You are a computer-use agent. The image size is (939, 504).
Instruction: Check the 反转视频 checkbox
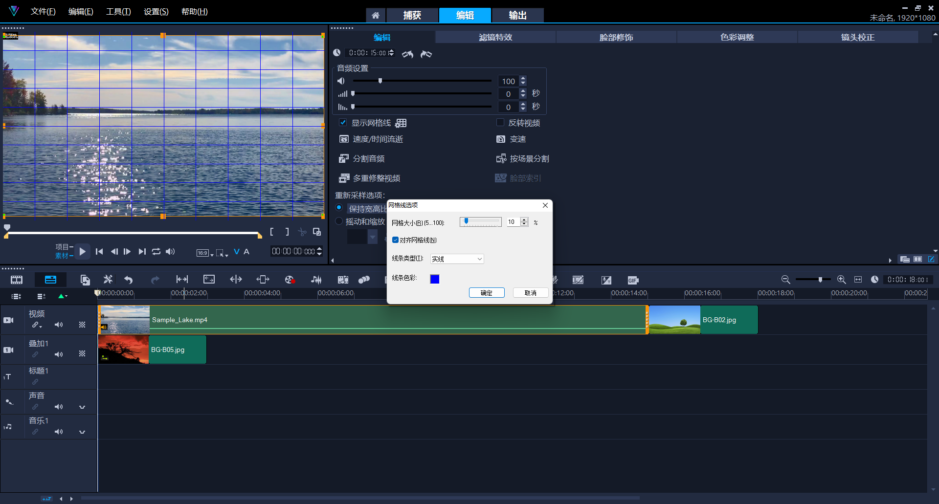(500, 122)
